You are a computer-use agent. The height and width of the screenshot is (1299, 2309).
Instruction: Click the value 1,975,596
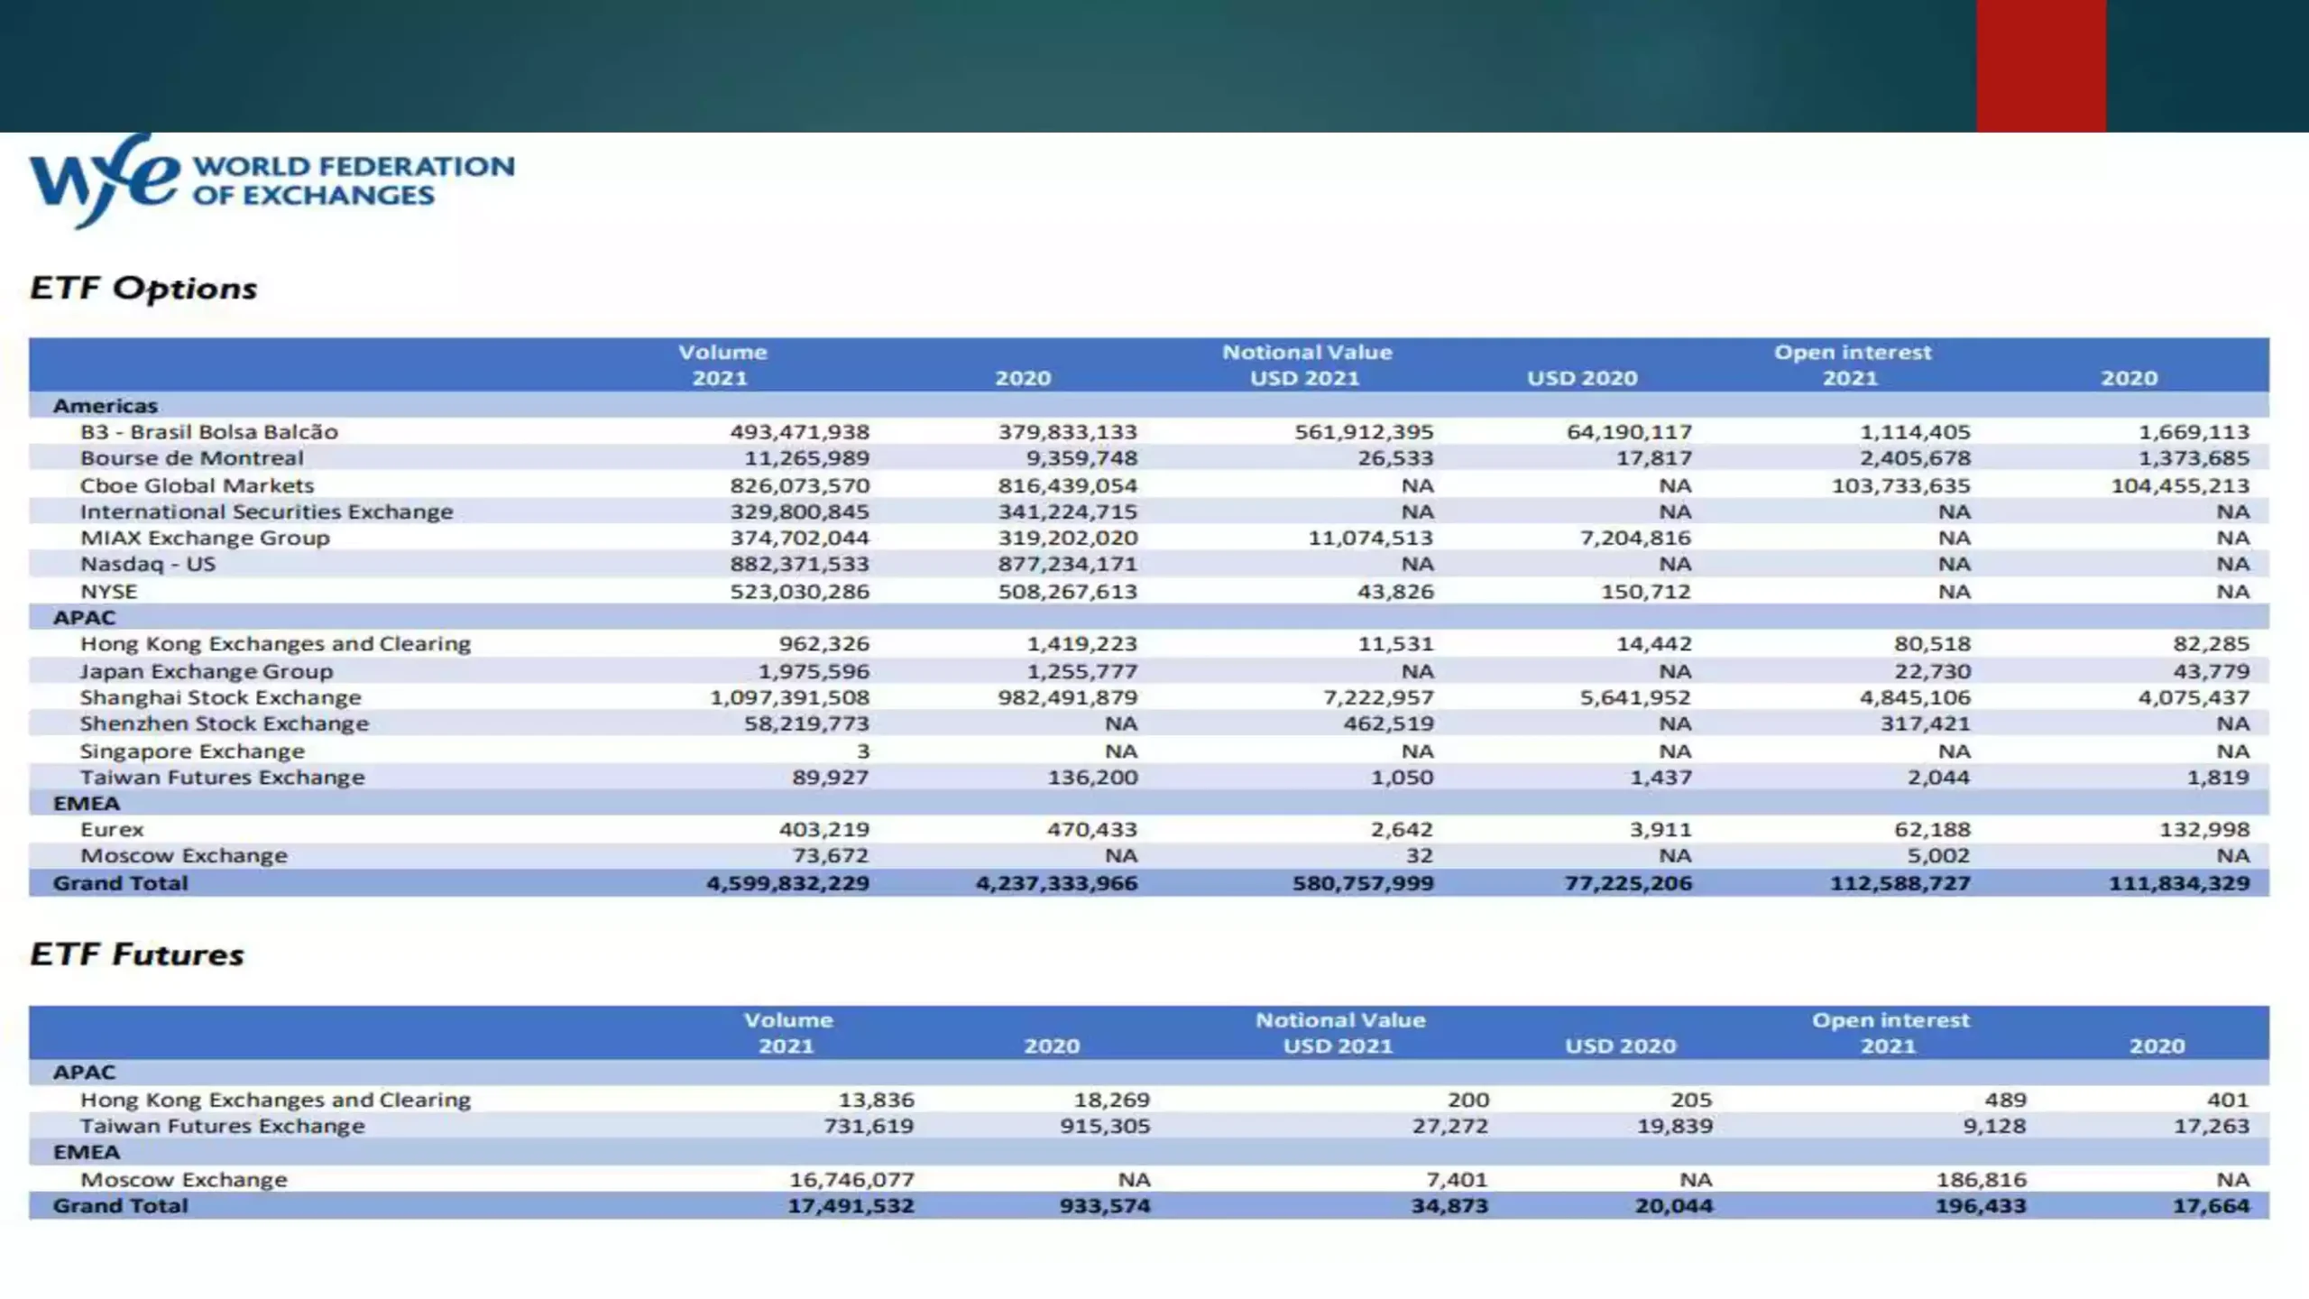point(814,671)
